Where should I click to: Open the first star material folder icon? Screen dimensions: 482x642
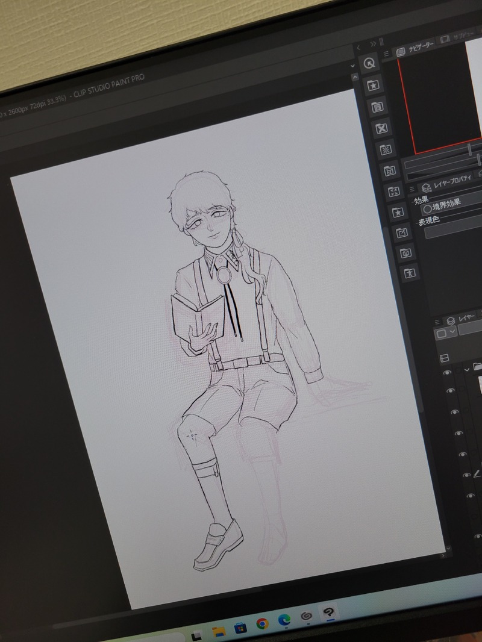click(373, 85)
